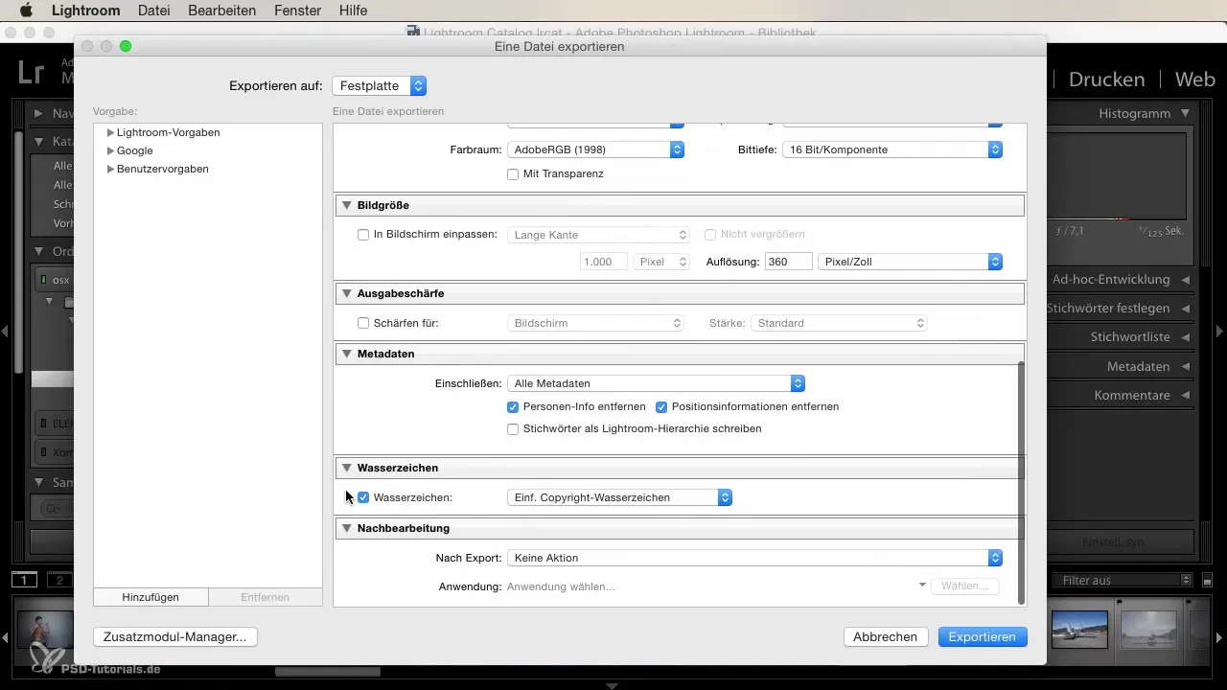Open the Farbraum AdobeRGB dropdown

click(x=595, y=149)
